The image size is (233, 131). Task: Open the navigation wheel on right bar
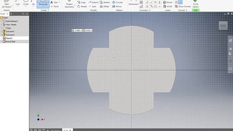[x=230, y=40]
